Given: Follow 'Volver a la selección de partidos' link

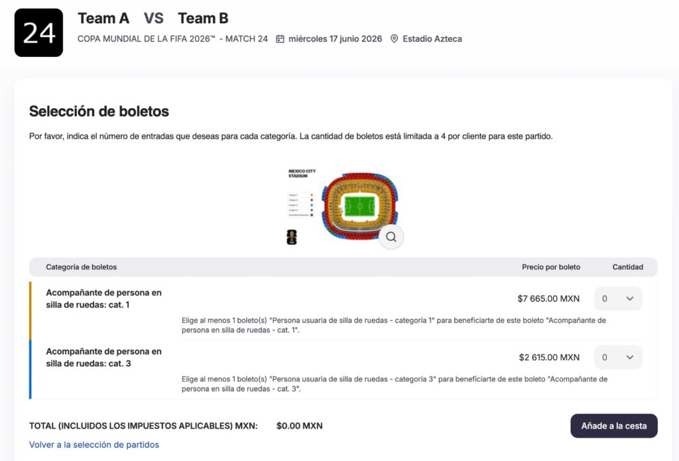Looking at the screenshot, I should click(94, 444).
